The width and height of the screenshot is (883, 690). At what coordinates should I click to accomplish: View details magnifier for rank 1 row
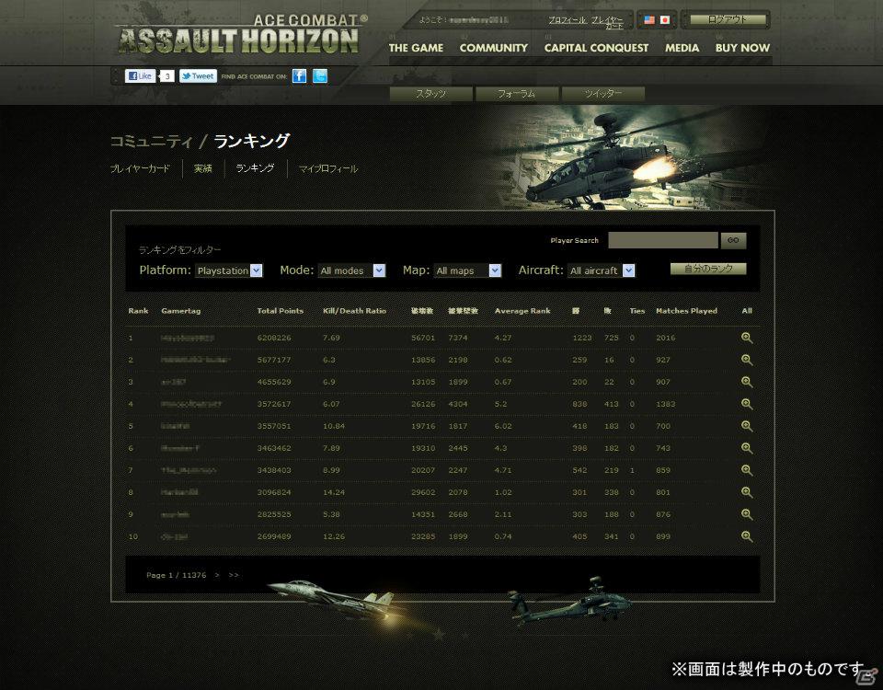[x=747, y=338]
